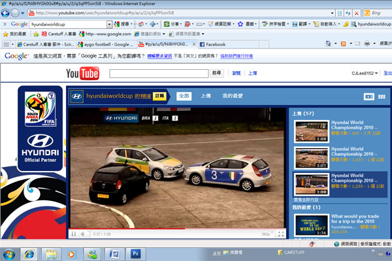Select the 全部 tab in the channel
Viewport: 392px width, 261px height.
[184, 96]
